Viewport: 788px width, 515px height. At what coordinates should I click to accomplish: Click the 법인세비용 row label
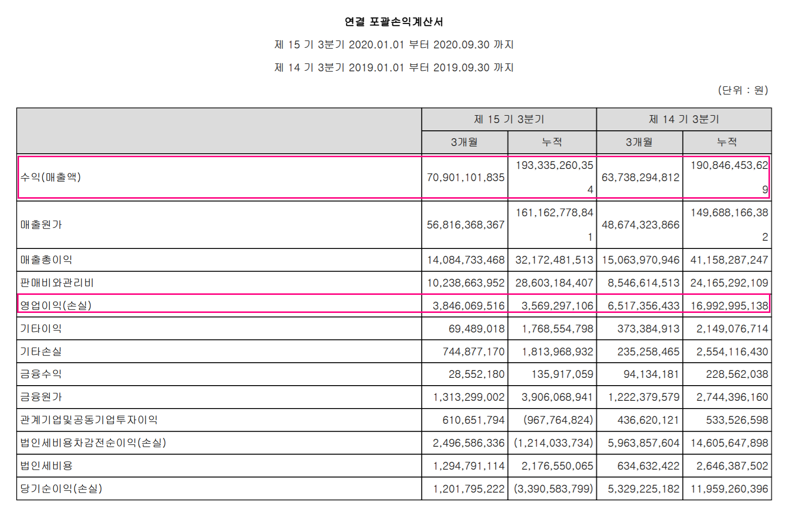pos(46,466)
